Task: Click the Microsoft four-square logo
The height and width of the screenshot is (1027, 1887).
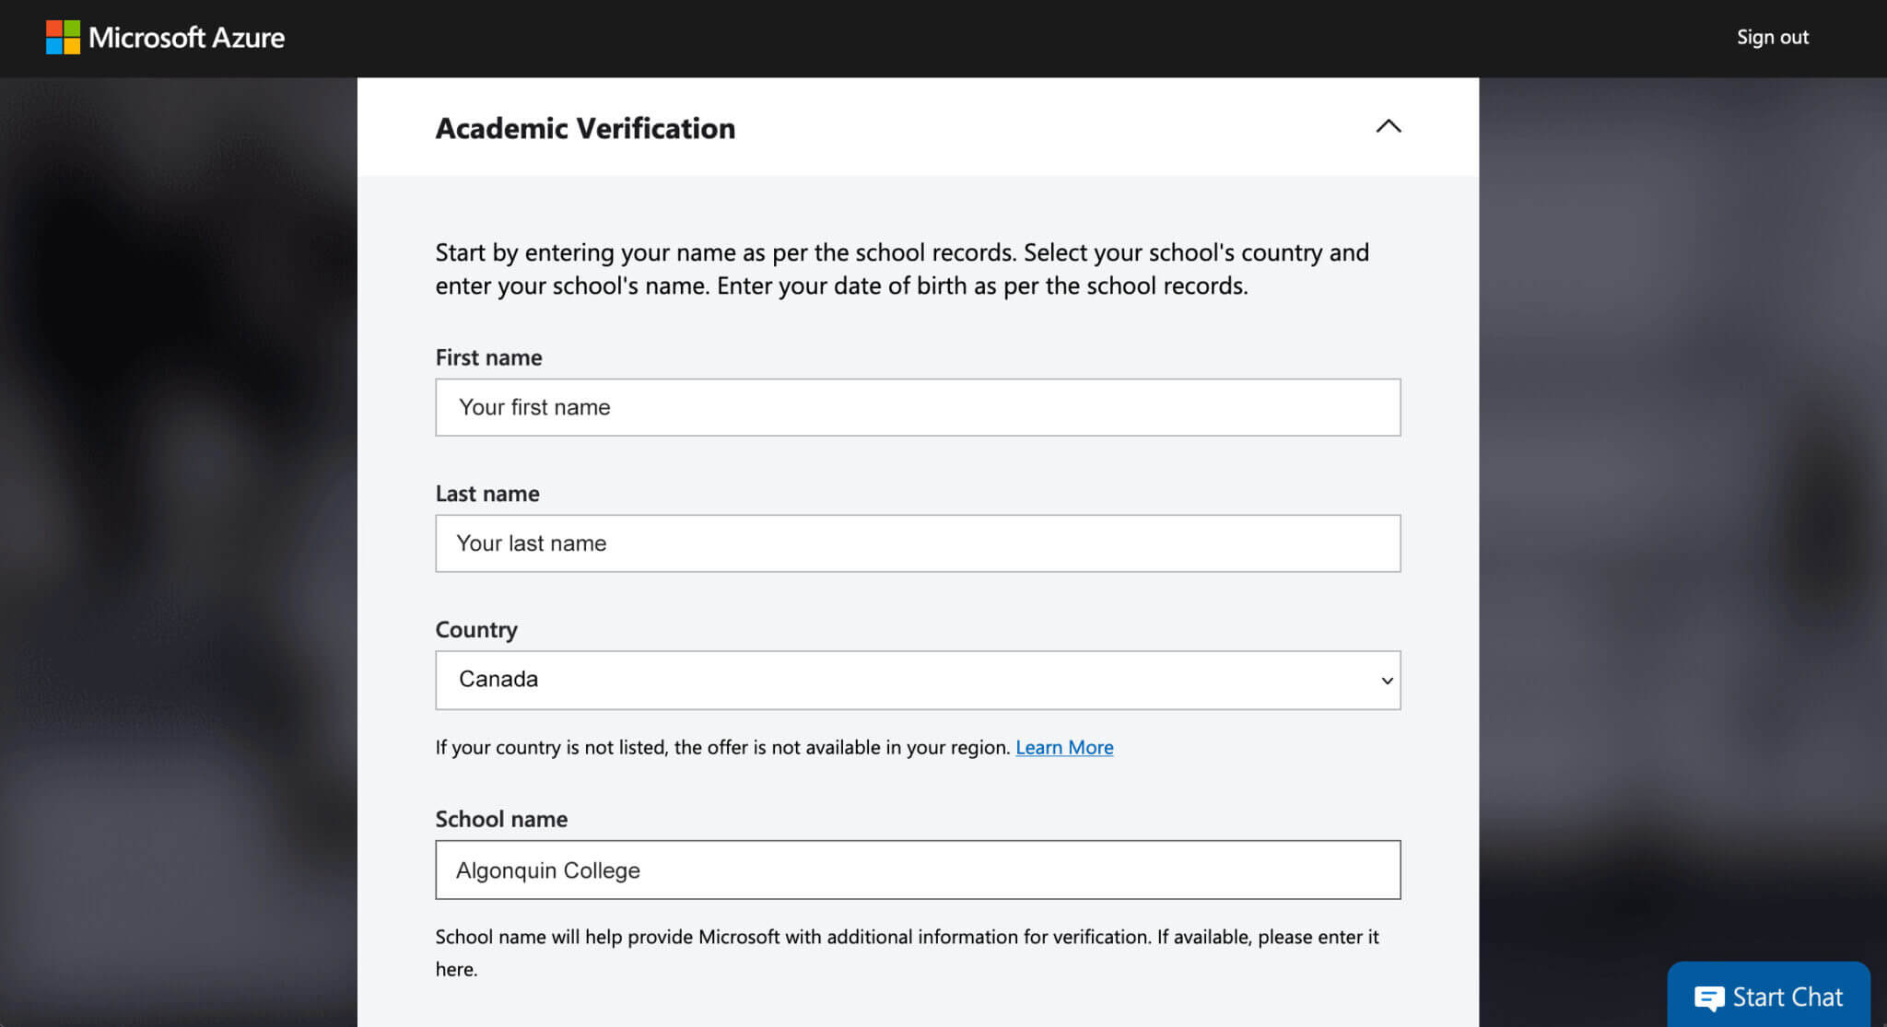Action: pos(63,38)
